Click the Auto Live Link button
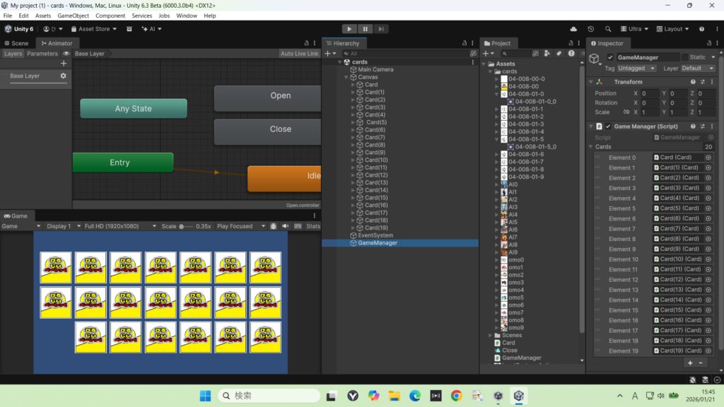The height and width of the screenshot is (407, 724). point(299,54)
